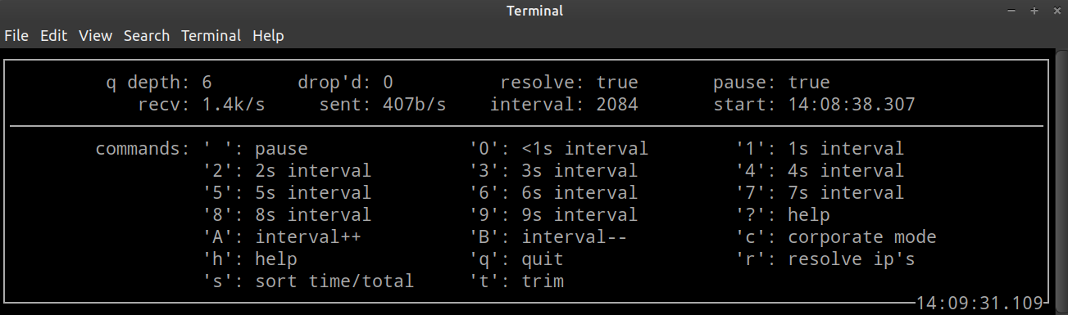
Task: Open the View menu
Action: click(95, 35)
